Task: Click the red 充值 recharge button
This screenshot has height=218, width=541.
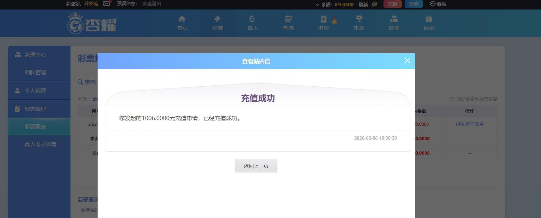Action: click(x=393, y=4)
